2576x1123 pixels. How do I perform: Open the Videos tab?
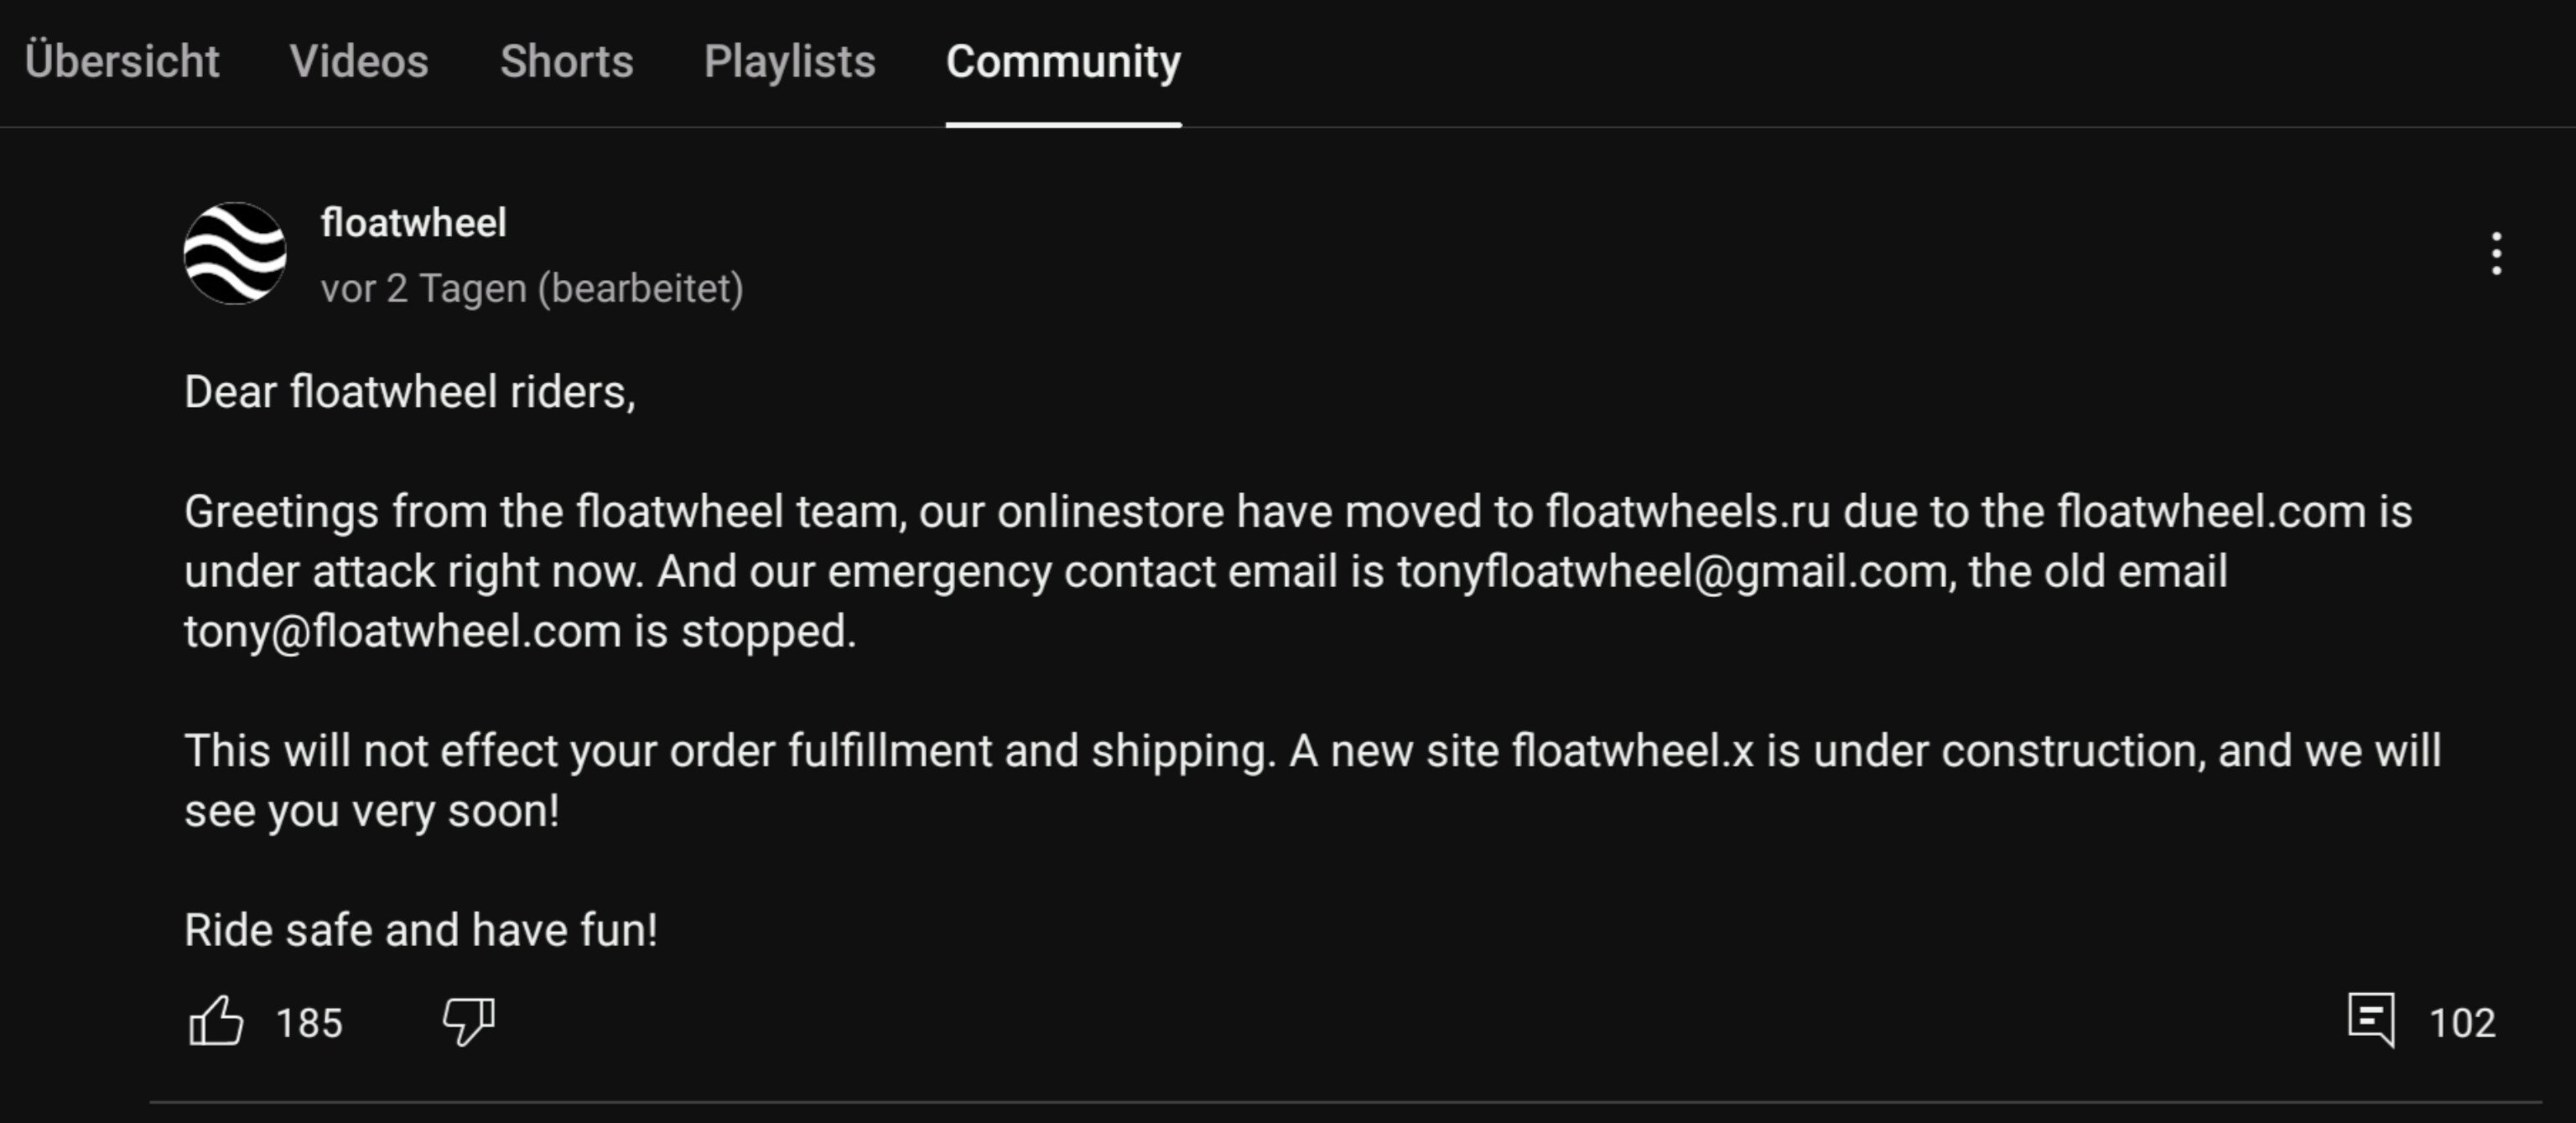359,61
